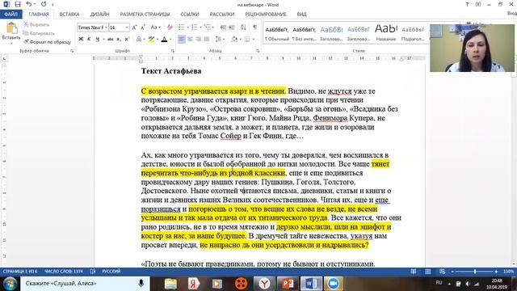Decrease paragraph indent

coord(223,27)
